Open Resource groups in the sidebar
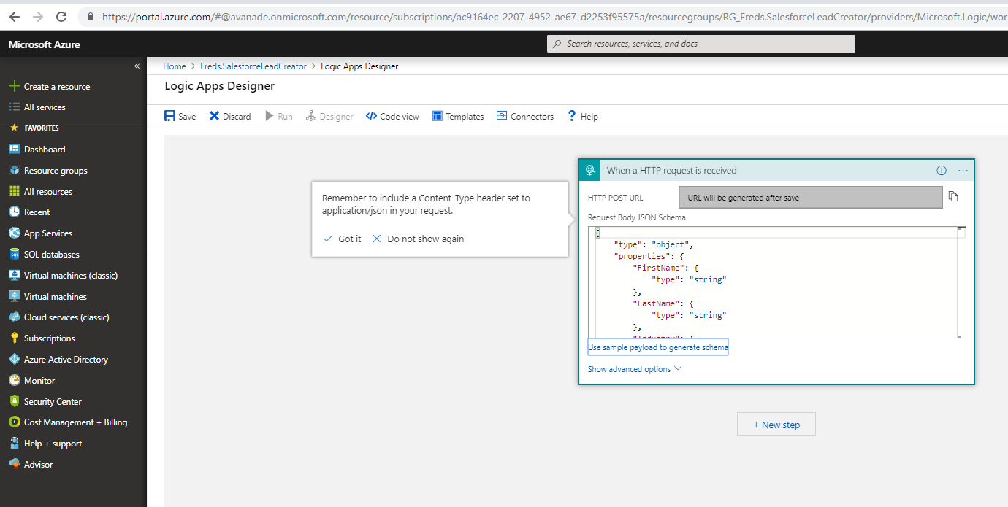Viewport: 1008px width, 507px height. (56, 171)
